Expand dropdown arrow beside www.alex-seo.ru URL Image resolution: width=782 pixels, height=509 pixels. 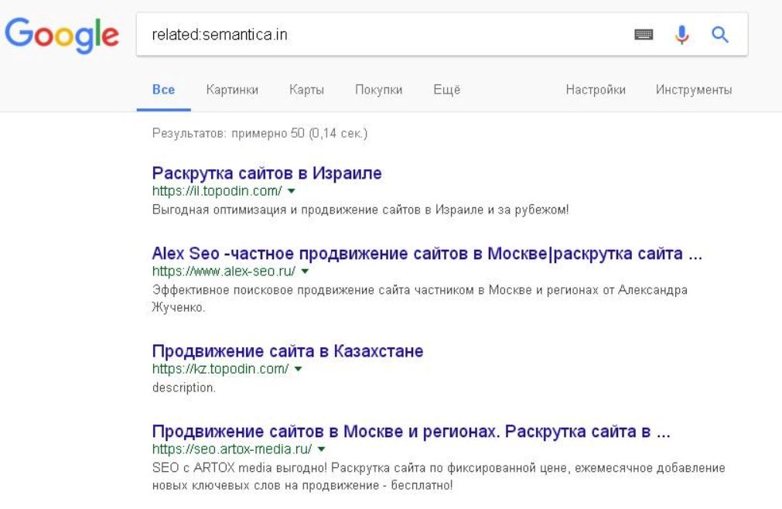pos(305,272)
